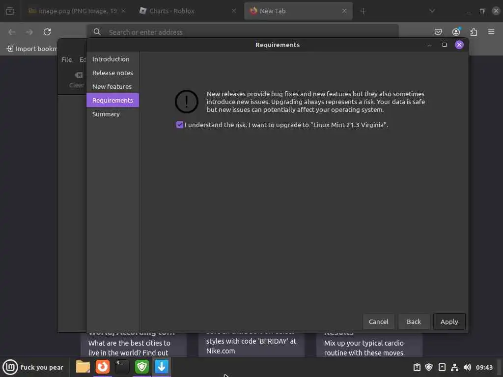Open the Pocket save icon

click(438, 32)
